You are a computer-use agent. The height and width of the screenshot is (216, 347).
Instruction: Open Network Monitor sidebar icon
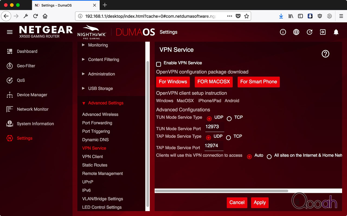pyautogui.click(x=10, y=109)
